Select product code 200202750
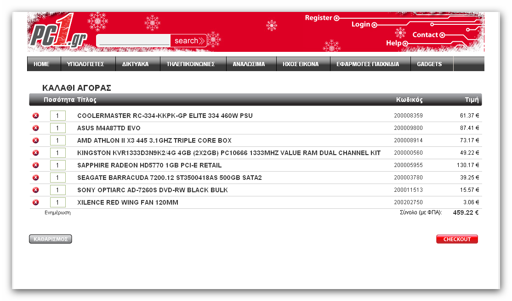Screen dimensions: 512x301 [x=408, y=202]
